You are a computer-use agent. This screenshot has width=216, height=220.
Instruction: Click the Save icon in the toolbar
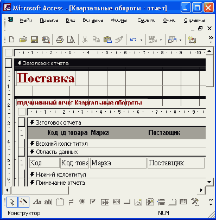click(x=34, y=40)
